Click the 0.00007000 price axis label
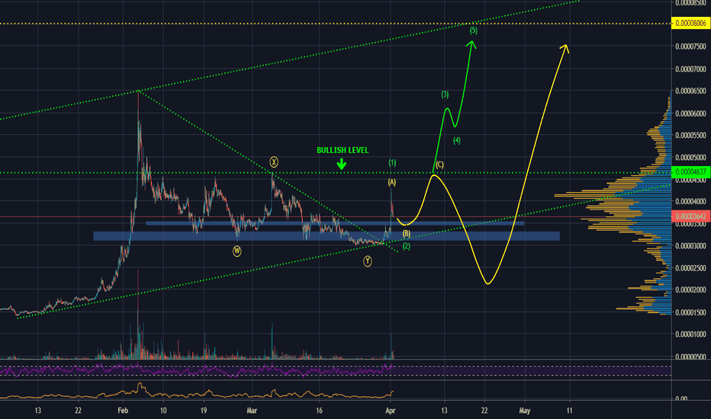The width and height of the screenshot is (711, 419). (690, 69)
